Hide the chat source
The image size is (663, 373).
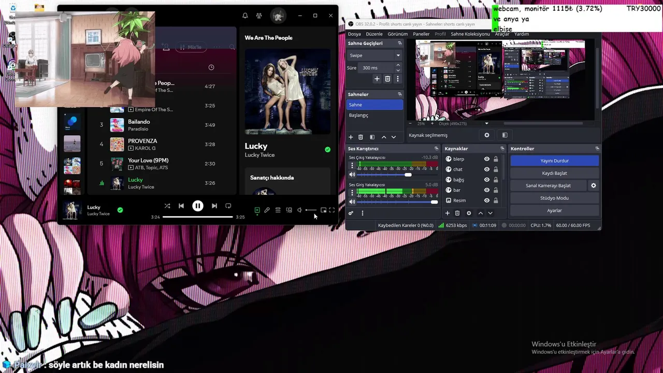coord(487,169)
